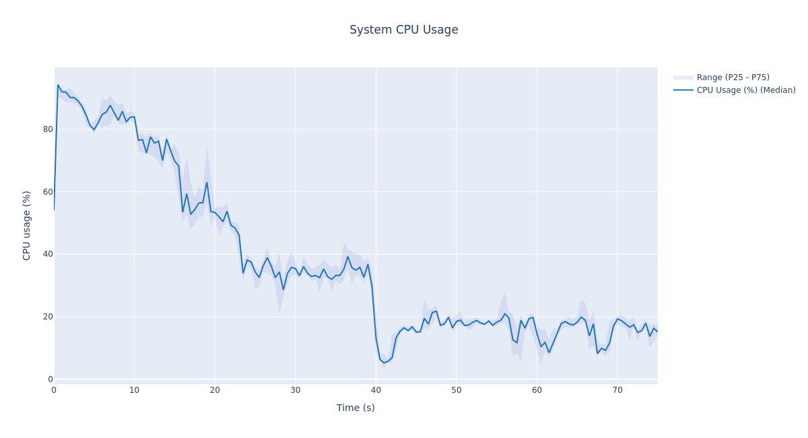Click the light shaded Range swatch in legend
Screen dimensions: 808x438
click(x=683, y=77)
